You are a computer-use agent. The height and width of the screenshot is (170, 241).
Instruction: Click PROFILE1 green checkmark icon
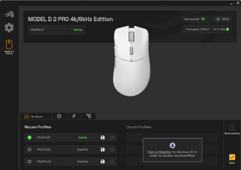coord(29,138)
